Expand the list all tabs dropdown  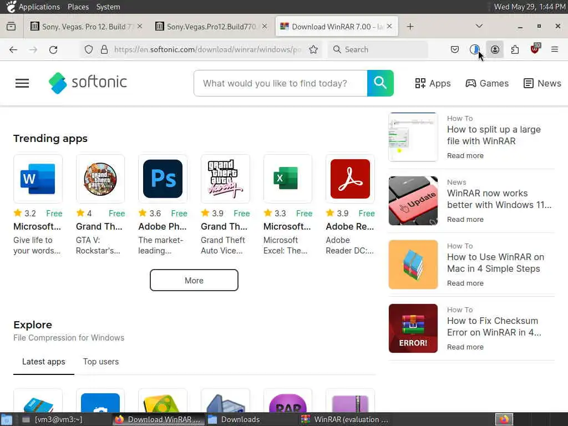click(x=479, y=26)
